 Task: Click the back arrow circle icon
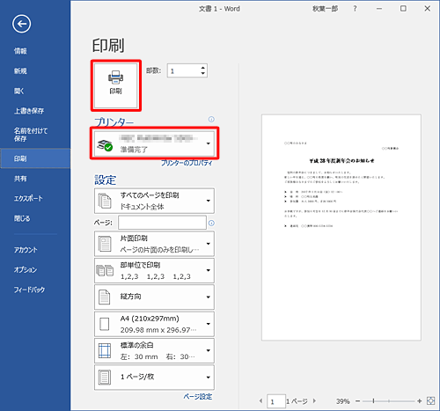point(21,24)
